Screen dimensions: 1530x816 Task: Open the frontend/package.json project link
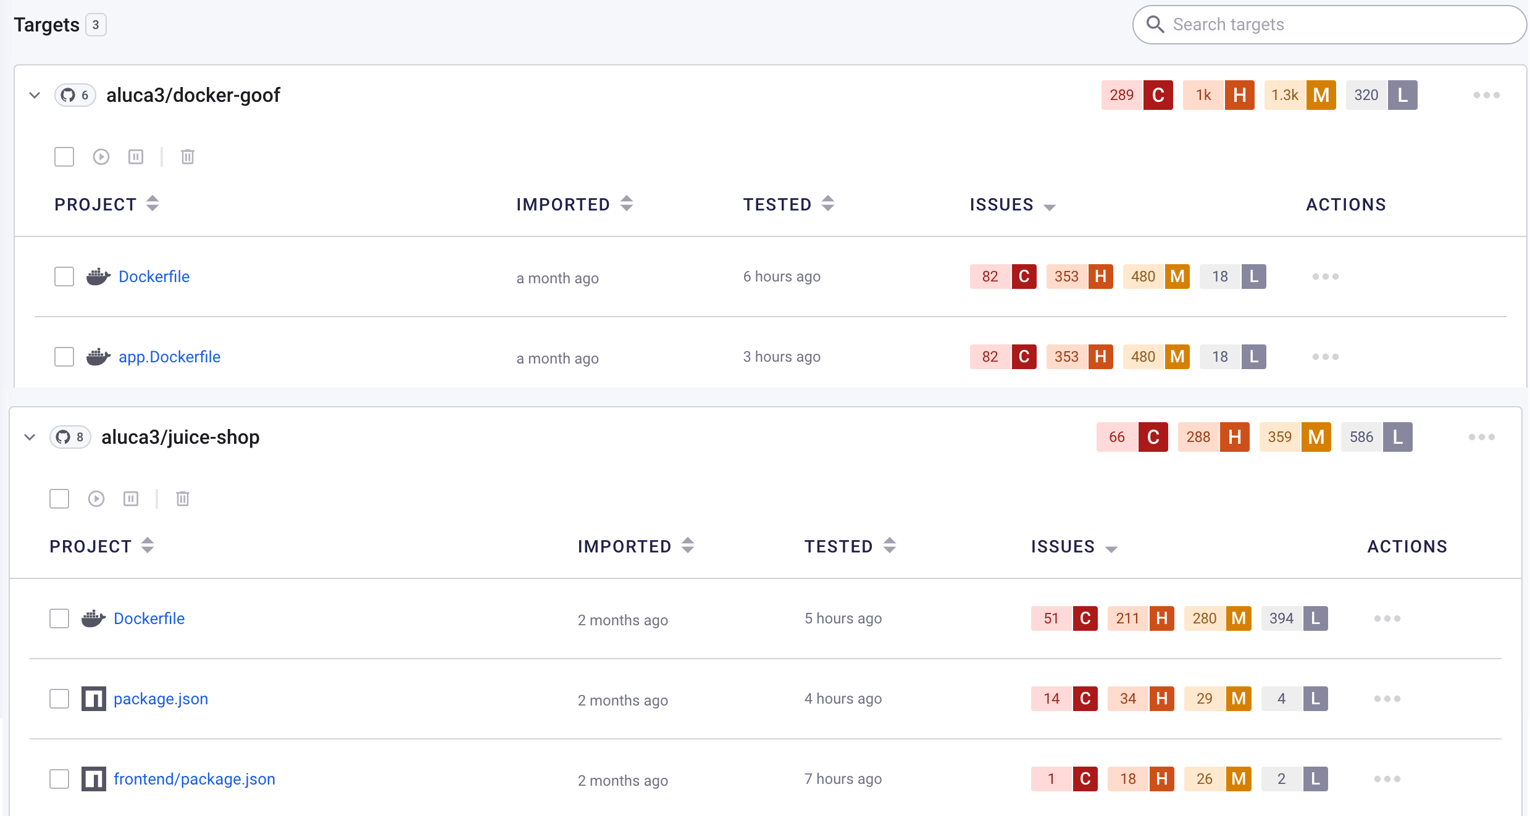click(x=194, y=779)
